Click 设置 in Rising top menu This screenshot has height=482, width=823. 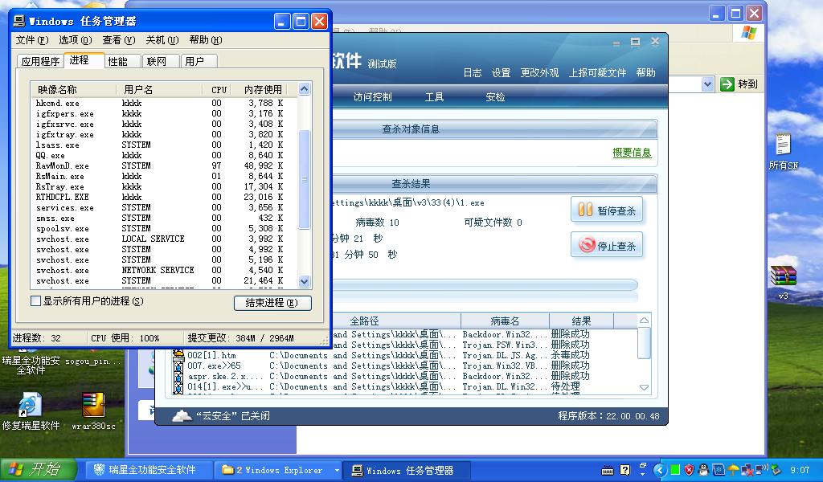(x=501, y=73)
